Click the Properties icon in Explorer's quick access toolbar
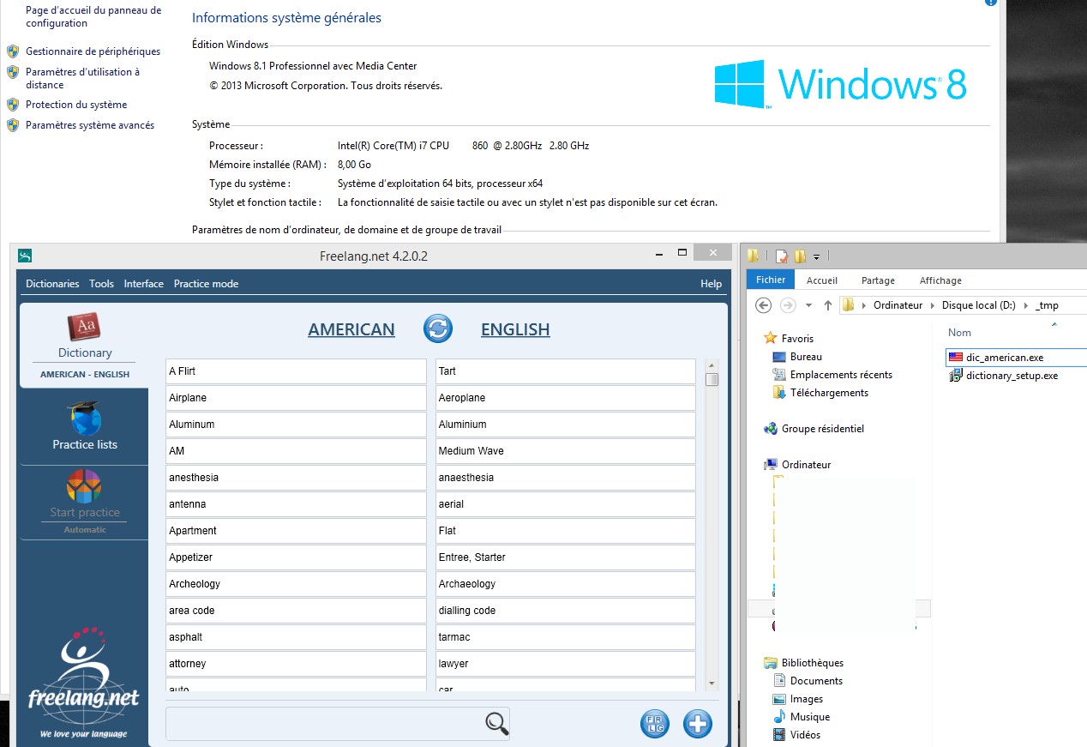The height and width of the screenshot is (747, 1087). click(x=781, y=256)
